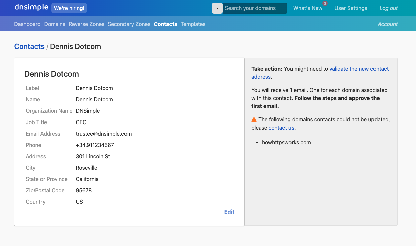
Task: Log out of the account
Action: click(x=388, y=8)
